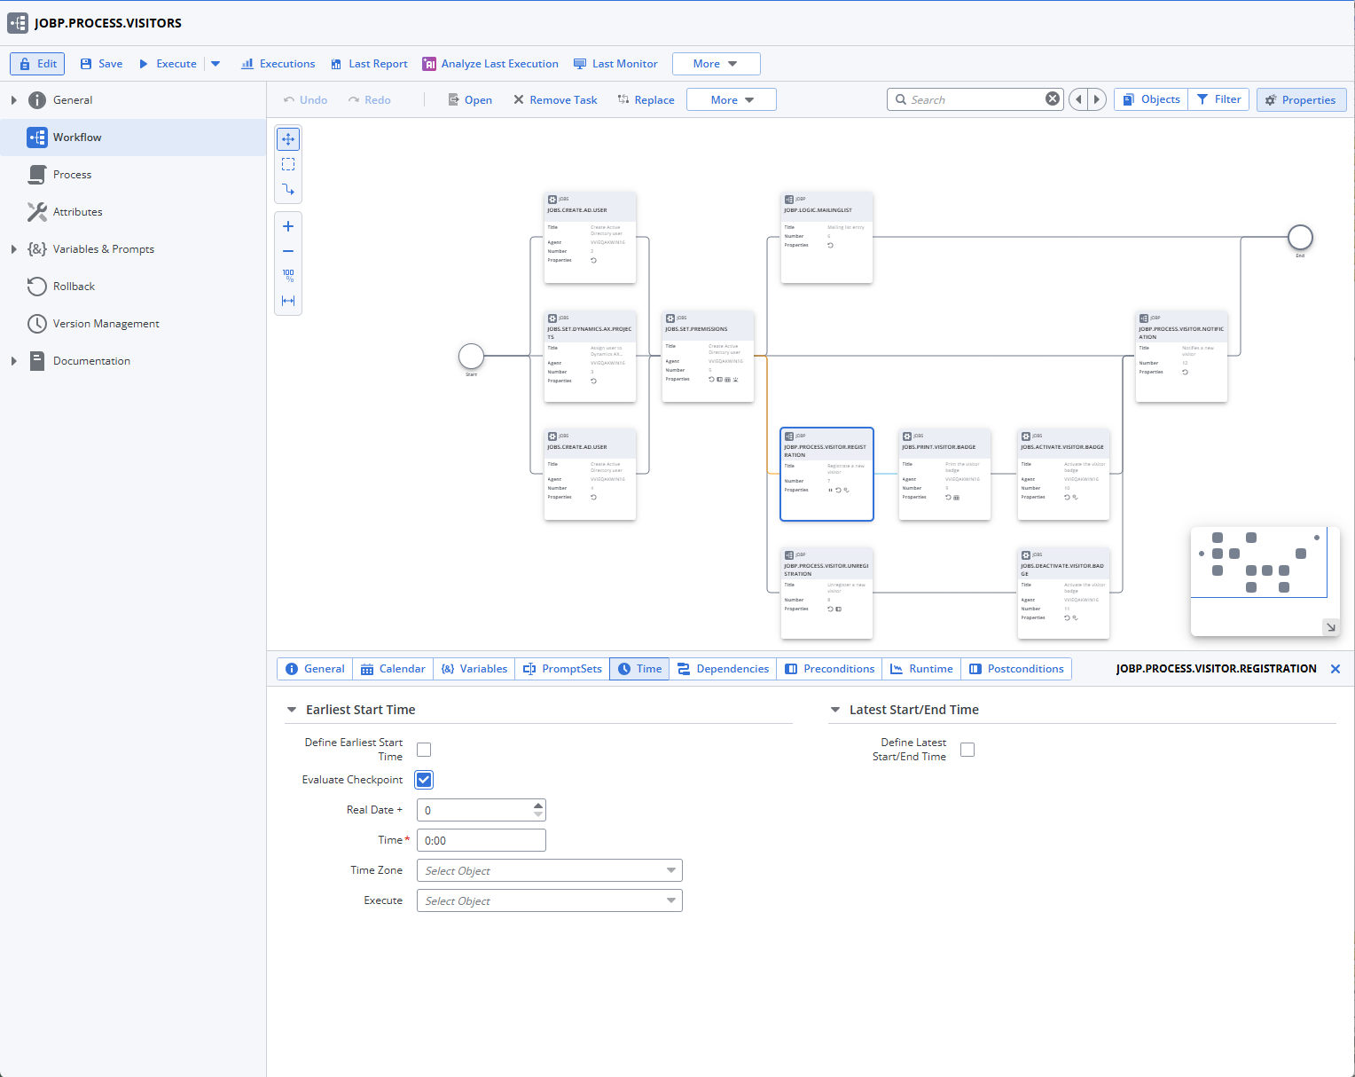This screenshot has height=1077, width=1355.
Task: Switch to the Postconditions tab
Action: coord(1016,669)
